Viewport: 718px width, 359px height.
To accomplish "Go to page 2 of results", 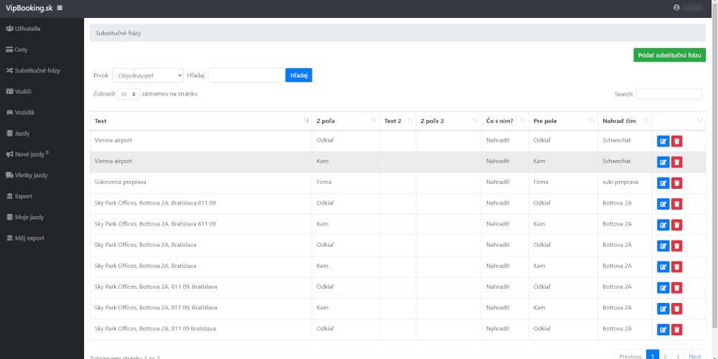I will tap(665, 356).
